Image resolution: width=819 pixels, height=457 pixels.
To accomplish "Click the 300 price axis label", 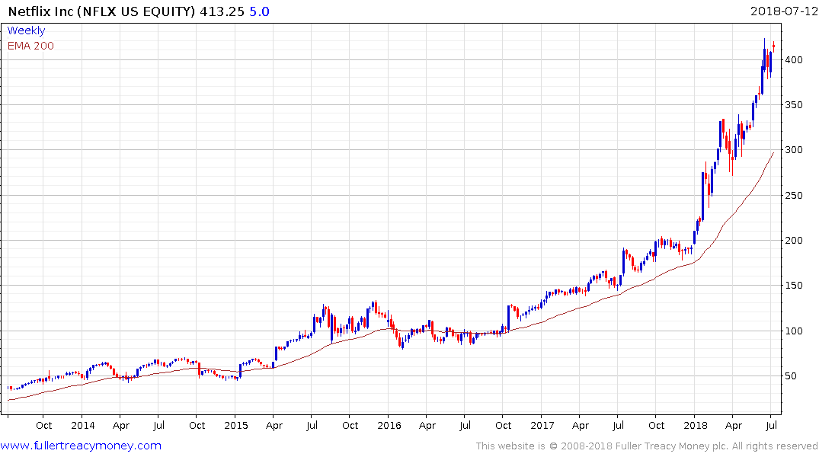I will tap(794, 150).
